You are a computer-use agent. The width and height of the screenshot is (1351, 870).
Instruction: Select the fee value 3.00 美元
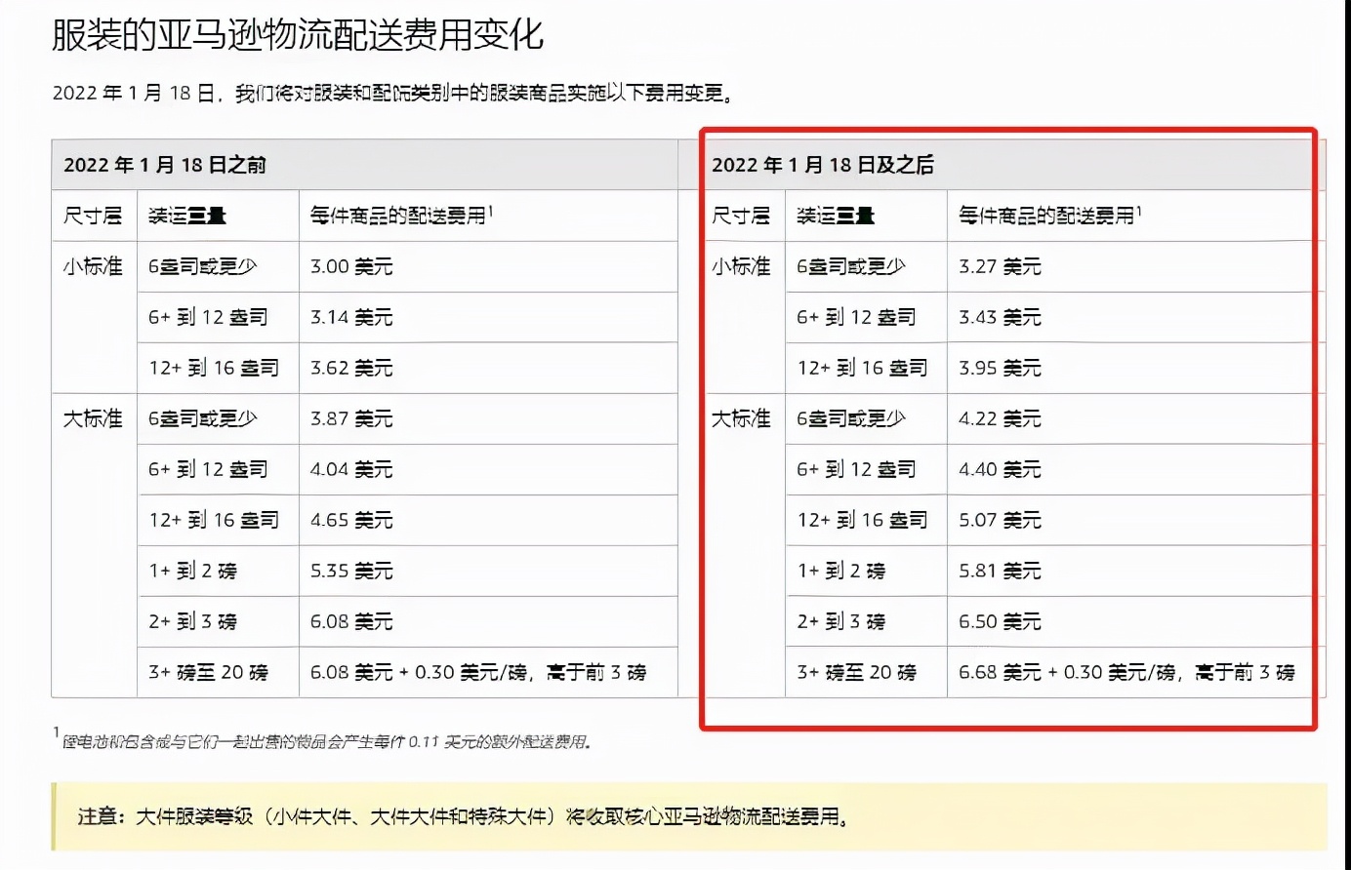pyautogui.click(x=351, y=266)
